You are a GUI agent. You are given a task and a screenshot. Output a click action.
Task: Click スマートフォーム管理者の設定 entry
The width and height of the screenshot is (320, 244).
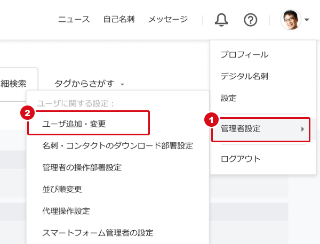coord(98,233)
